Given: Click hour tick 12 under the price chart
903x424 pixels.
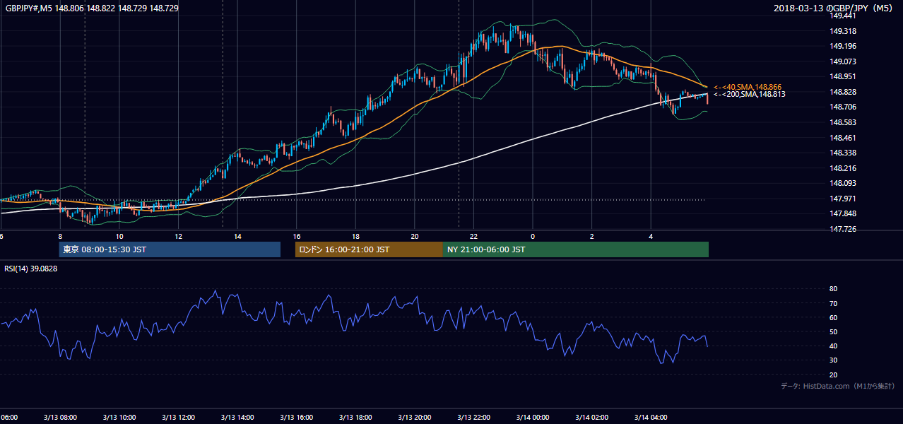Looking at the screenshot, I should pyautogui.click(x=178, y=237).
